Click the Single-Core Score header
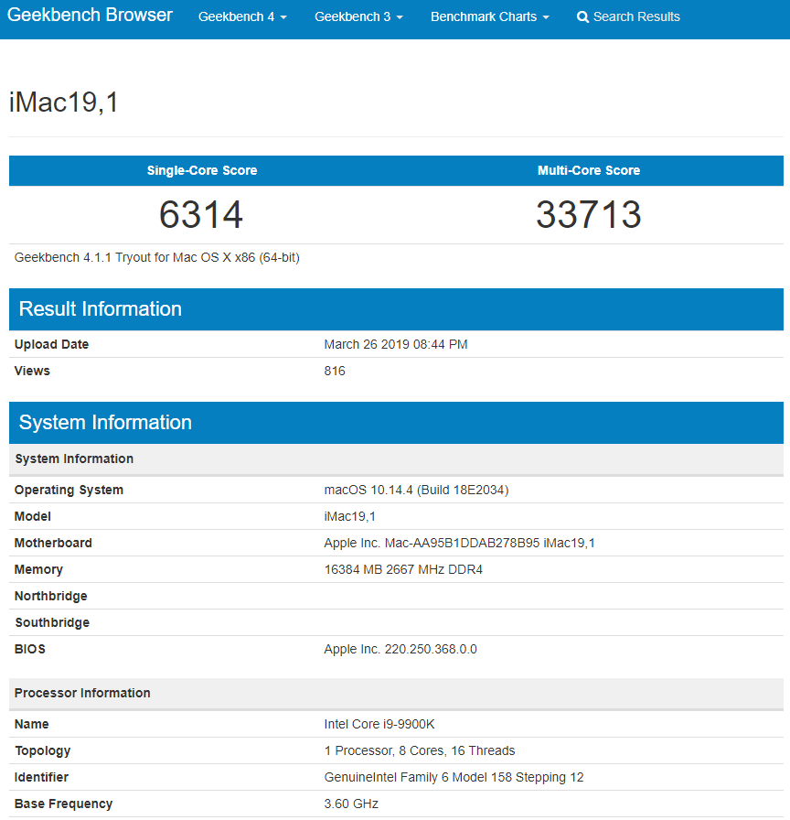Screen dimensions: 790x820 tap(202, 170)
